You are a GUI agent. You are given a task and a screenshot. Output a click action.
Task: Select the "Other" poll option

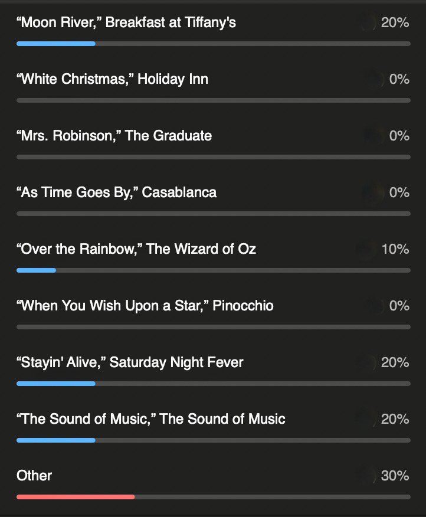(x=34, y=476)
